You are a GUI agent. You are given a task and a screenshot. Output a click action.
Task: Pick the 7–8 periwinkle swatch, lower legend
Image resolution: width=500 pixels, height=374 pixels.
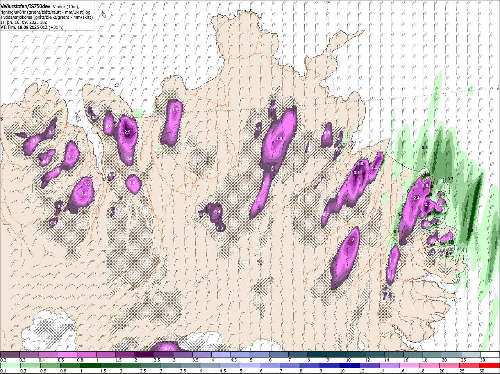point(290,365)
